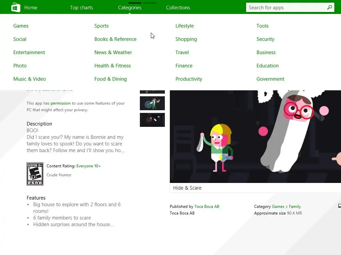Screen dimensions: 341x255
Task: Click the search magnifier icon
Action: tap(329, 7)
